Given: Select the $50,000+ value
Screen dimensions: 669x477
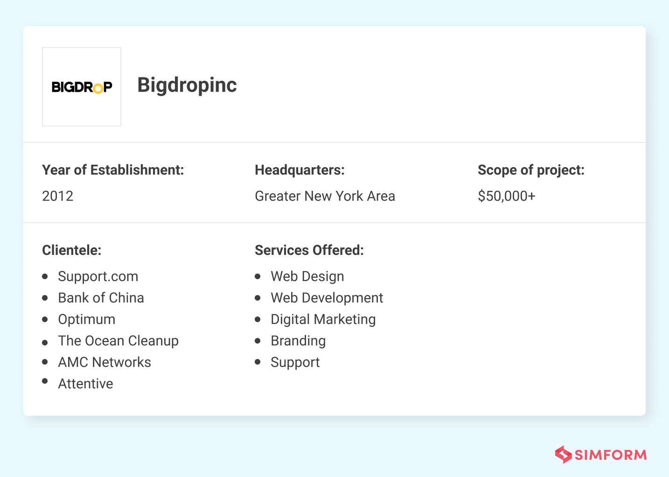Looking at the screenshot, I should tap(506, 196).
